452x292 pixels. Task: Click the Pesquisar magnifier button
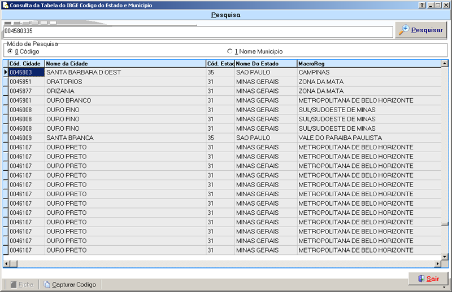pyautogui.click(x=421, y=30)
